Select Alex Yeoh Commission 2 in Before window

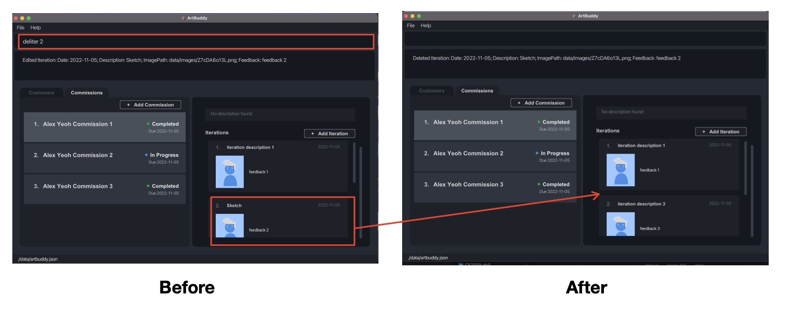(105, 158)
